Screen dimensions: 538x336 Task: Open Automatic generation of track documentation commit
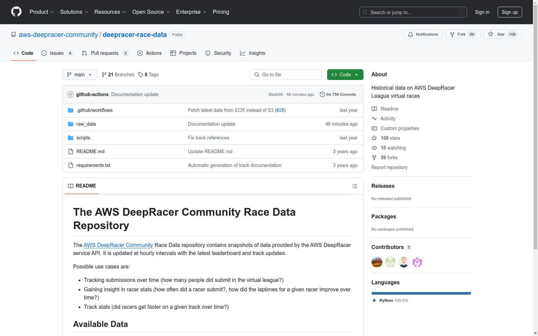coord(235,165)
